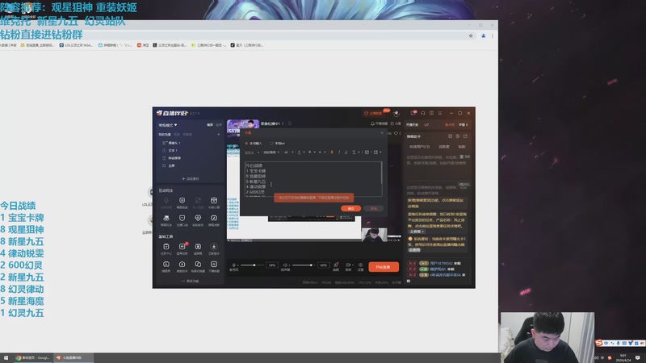This screenshot has height=363, width=646.
Task: Click the 去使用 link in system notice
Action: (x=414, y=250)
